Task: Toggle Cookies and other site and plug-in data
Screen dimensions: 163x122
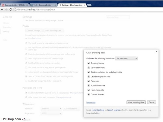Action: pyautogui.click(x=89, y=72)
